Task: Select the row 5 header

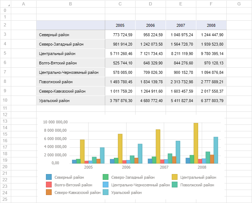Action: (5, 54)
